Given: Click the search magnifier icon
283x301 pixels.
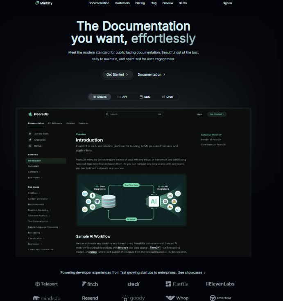Looking at the screenshot, I should click(x=107, y=114).
